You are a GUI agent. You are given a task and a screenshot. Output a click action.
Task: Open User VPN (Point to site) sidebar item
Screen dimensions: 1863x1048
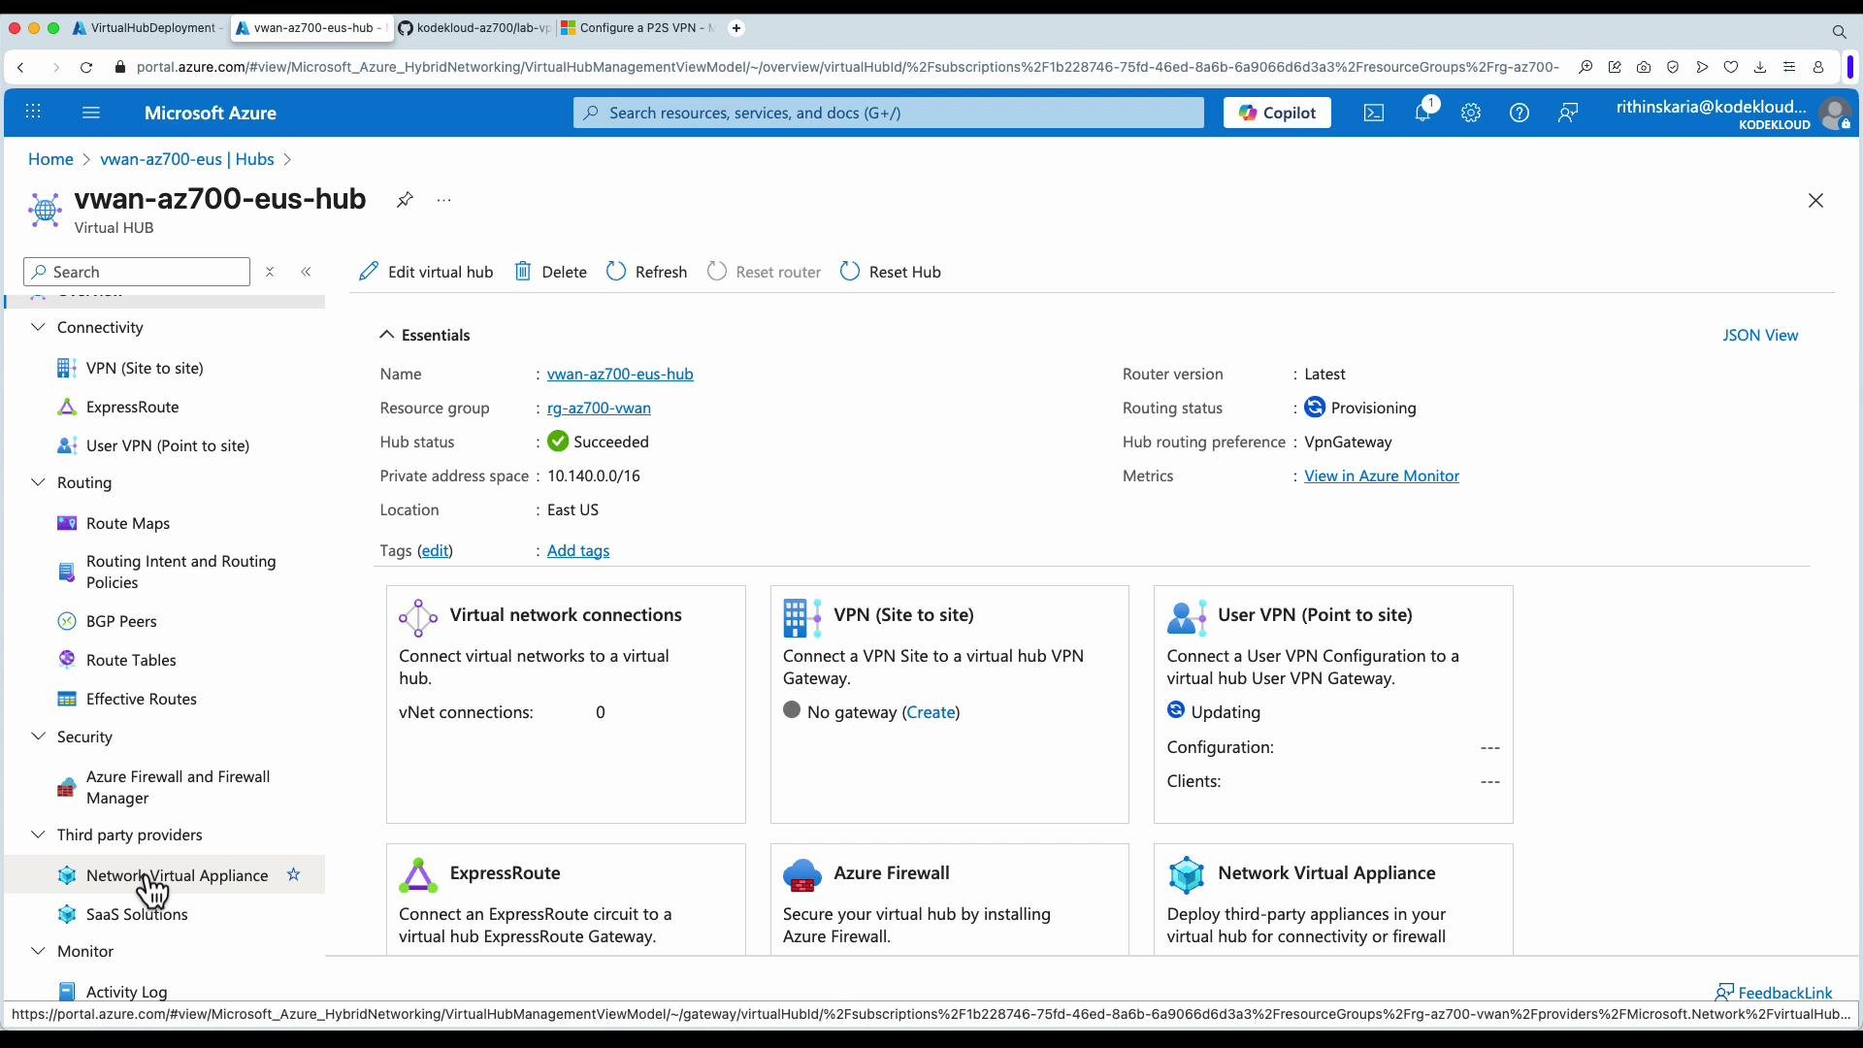pyautogui.click(x=167, y=445)
